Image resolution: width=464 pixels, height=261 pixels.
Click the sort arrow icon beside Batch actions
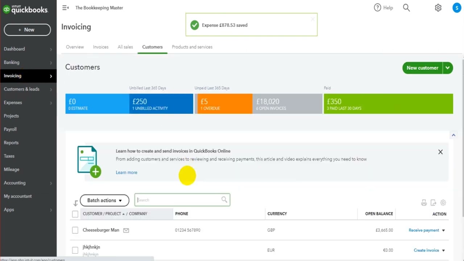point(75,203)
